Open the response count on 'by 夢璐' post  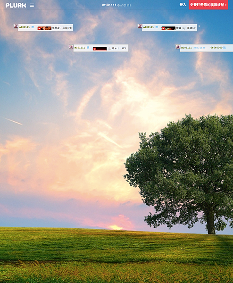click(199, 26)
